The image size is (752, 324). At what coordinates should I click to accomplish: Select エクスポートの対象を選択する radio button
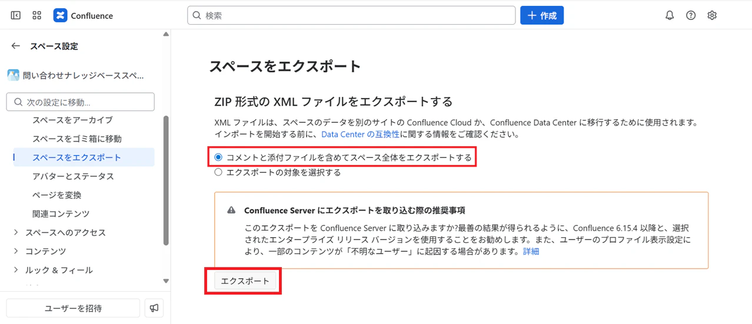pyautogui.click(x=218, y=173)
